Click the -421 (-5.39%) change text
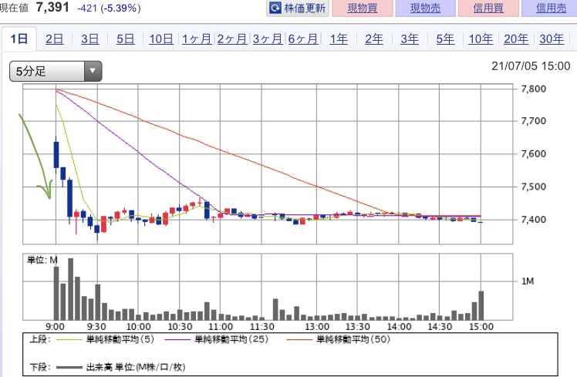 pos(109,8)
